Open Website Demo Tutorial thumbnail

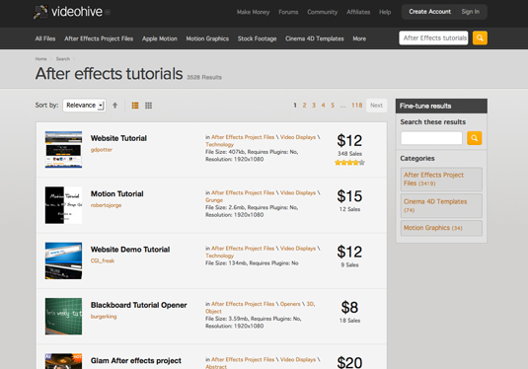point(63,260)
